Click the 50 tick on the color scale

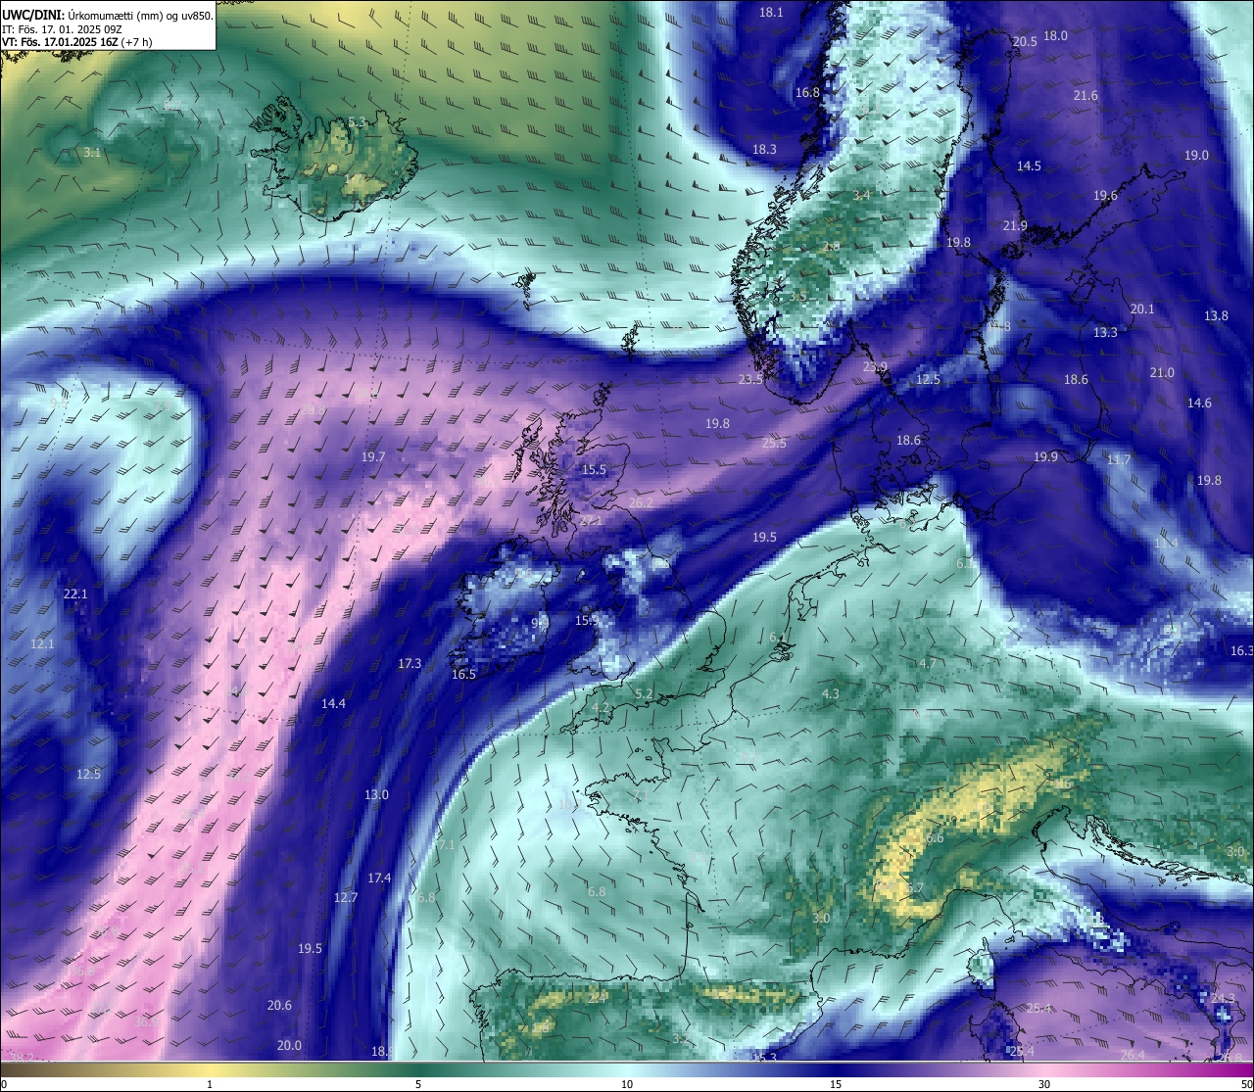click(x=1246, y=1084)
